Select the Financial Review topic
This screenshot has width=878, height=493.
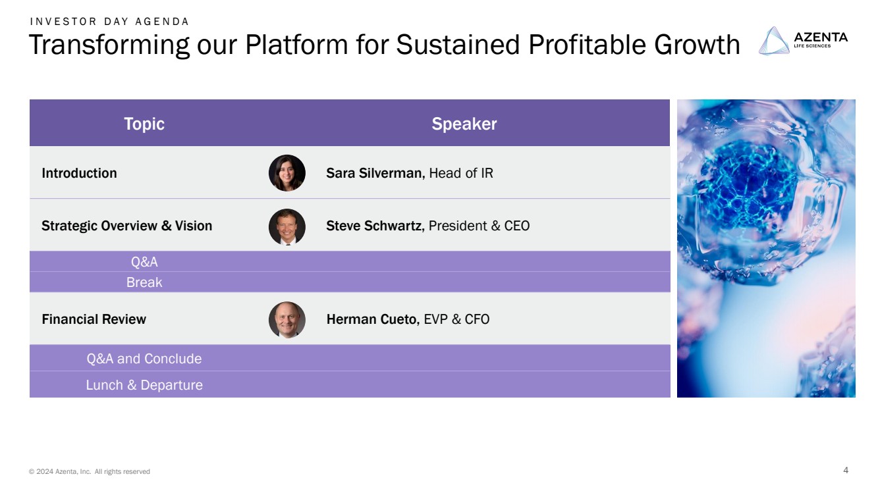click(x=94, y=319)
